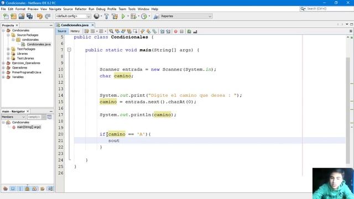Click the greyed Redo arrow icon
This screenshot has height=199, width=354.
48,16
